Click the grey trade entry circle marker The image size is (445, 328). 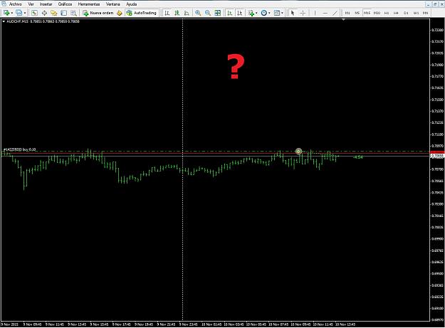tap(298, 152)
